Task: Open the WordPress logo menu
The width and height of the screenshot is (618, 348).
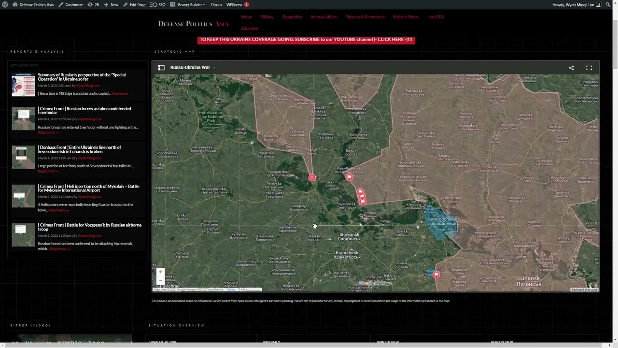Action: pos(5,4)
